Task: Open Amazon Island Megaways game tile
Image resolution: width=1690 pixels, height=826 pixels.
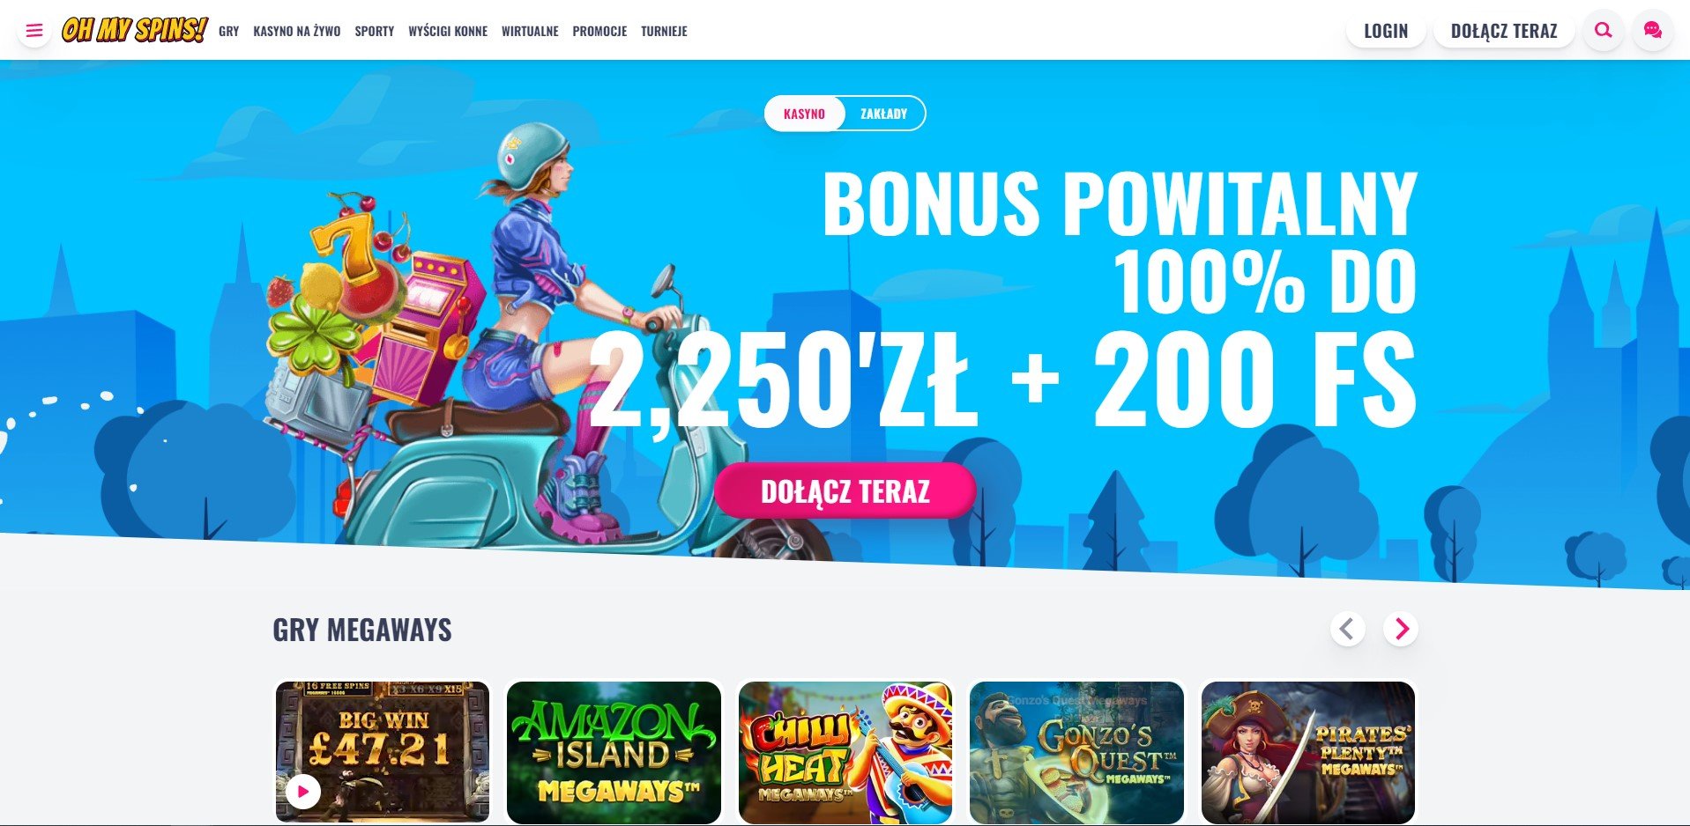Action: (x=614, y=752)
